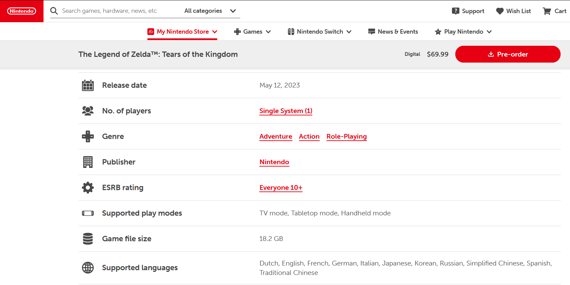Click the No. of players label
This screenshot has height=285, width=570.
pos(126,111)
